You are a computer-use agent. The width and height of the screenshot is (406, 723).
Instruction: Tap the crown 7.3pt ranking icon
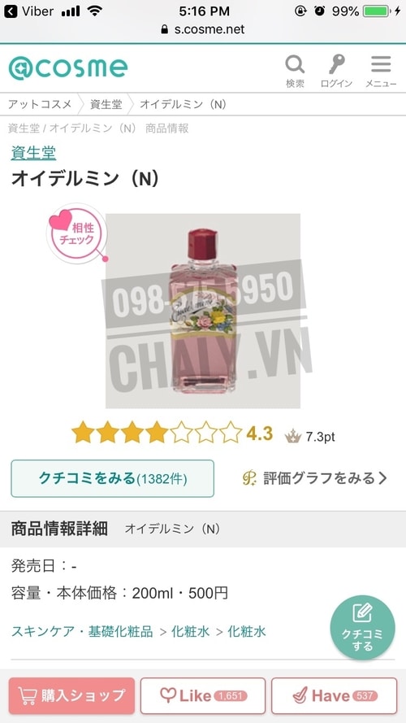(x=293, y=436)
